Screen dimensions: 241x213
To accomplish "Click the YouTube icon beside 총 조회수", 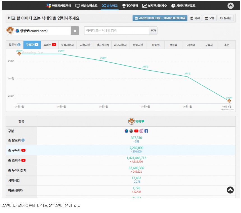I will pos(23,160).
